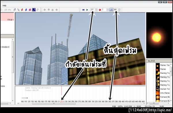Click the Into Flames thumbnail image
The width and height of the screenshot is (173, 113).
(158, 93)
